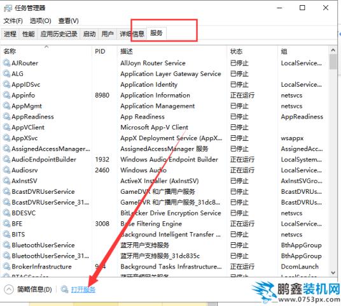
Task: Click the service icon next to BFE
Action: click(6, 224)
